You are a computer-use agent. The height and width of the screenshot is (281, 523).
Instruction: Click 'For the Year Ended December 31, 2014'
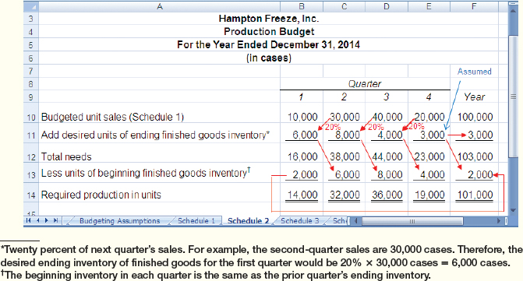[268, 44]
